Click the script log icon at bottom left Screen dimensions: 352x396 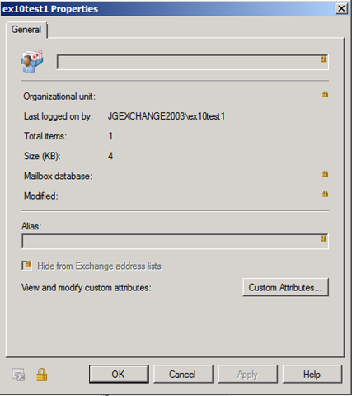tap(18, 375)
